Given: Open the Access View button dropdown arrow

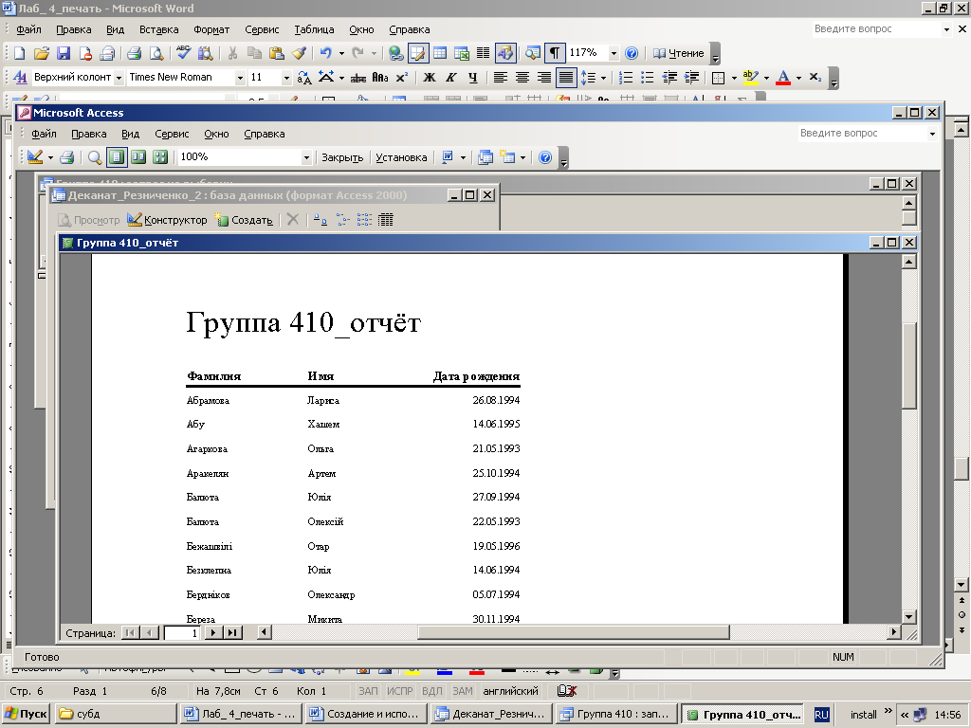Looking at the screenshot, I should [50, 158].
